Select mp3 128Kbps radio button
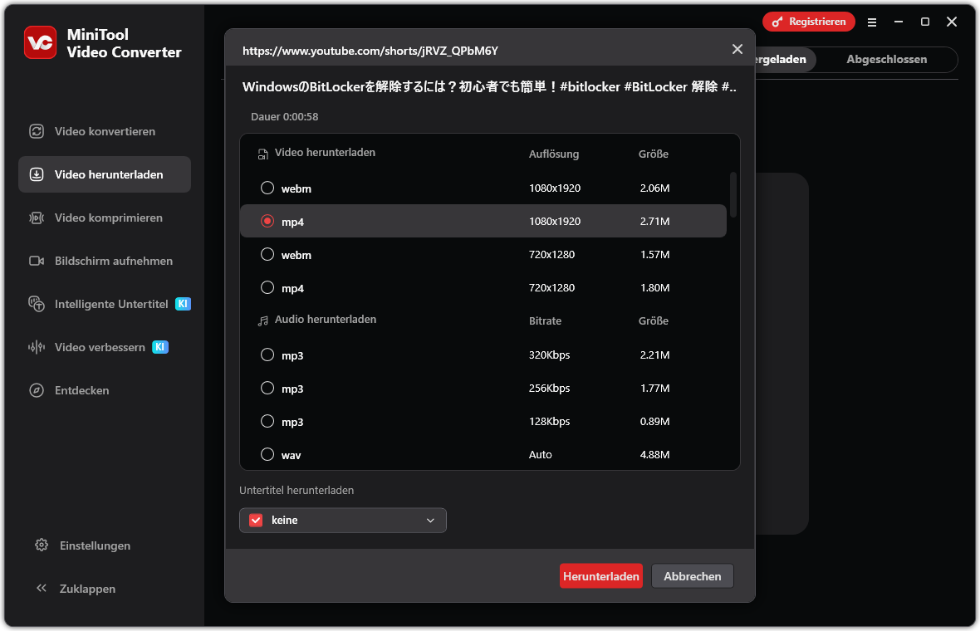Viewport: 980px width, 631px height. pyautogui.click(x=267, y=420)
